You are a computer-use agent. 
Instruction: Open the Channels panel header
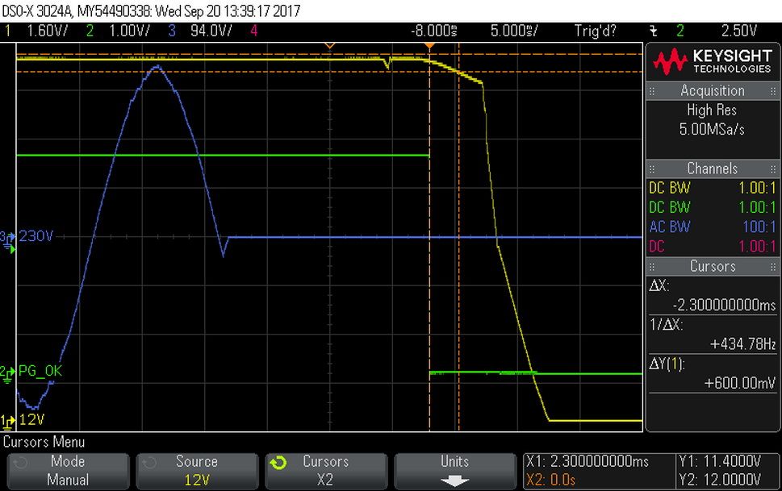tap(712, 169)
